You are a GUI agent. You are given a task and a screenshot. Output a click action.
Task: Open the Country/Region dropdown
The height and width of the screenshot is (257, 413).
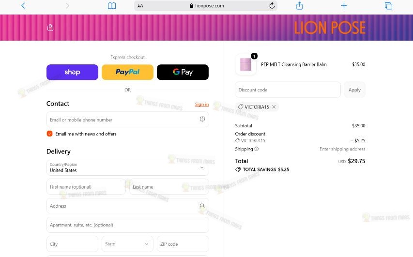tap(127, 167)
